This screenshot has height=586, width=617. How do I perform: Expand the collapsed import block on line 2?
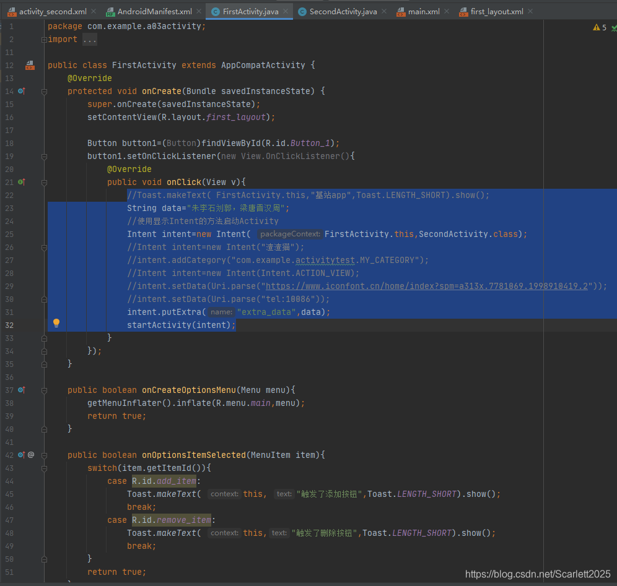44,40
